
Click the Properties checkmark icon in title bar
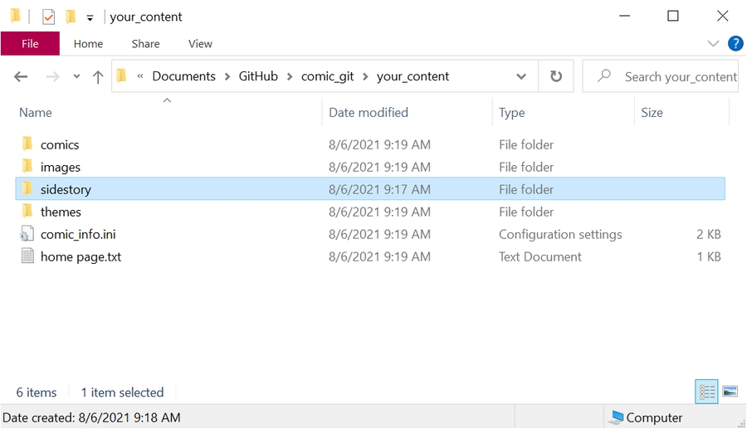49,17
